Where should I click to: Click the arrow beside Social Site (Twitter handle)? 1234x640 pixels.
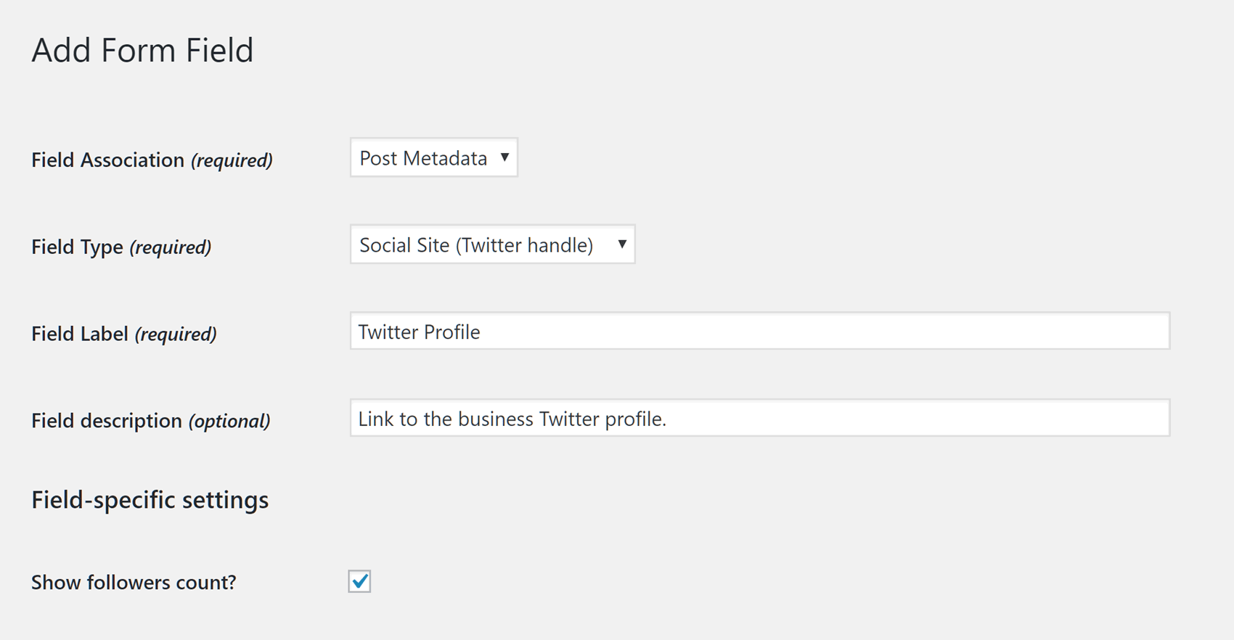(x=622, y=245)
